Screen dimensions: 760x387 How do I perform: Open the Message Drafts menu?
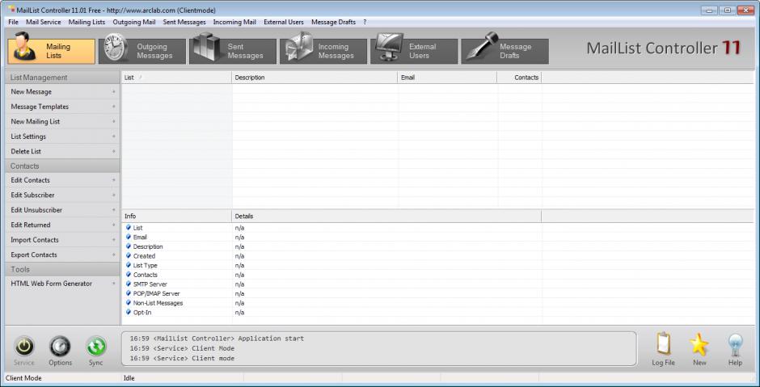(x=333, y=23)
